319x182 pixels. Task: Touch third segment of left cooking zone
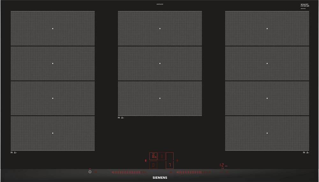53,98
